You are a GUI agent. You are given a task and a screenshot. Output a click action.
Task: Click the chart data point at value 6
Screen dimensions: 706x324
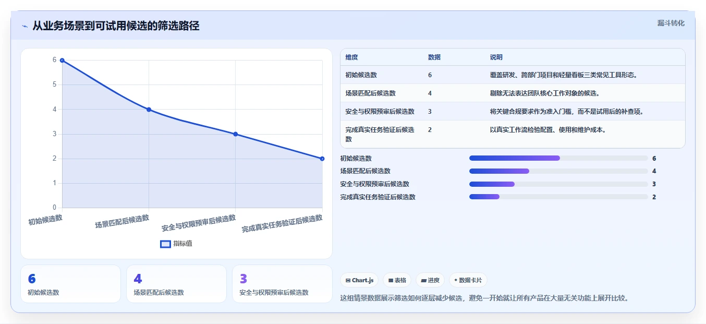pyautogui.click(x=62, y=61)
